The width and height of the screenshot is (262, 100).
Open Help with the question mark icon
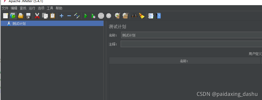pos(159,16)
